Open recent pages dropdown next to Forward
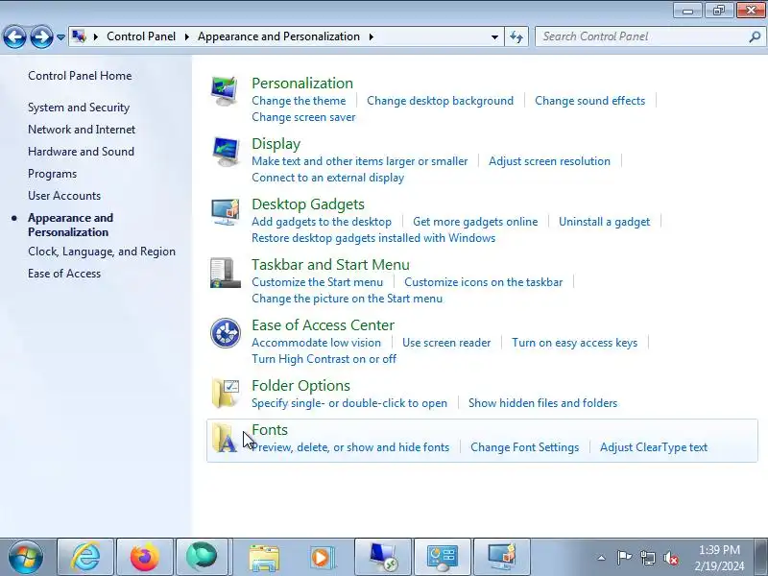 pyautogui.click(x=60, y=37)
